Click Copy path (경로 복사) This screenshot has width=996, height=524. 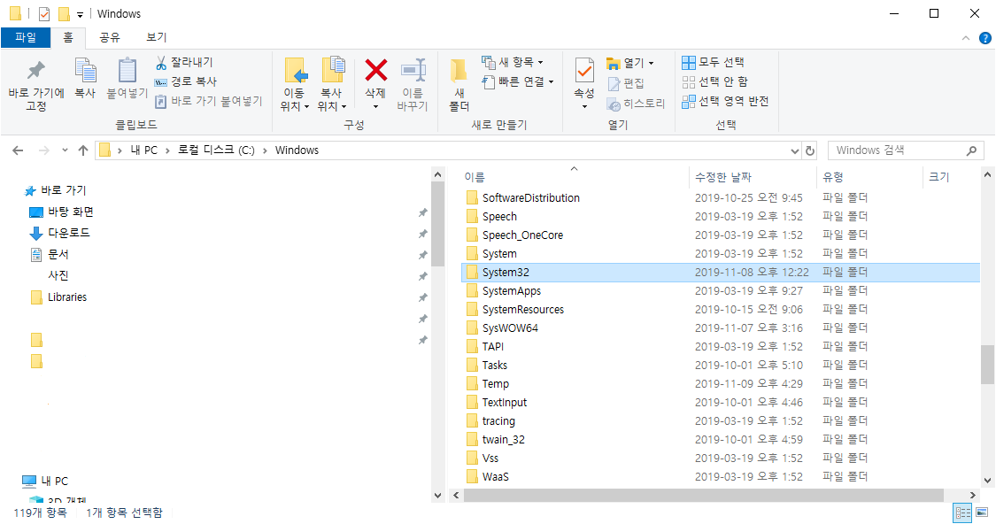coord(186,81)
